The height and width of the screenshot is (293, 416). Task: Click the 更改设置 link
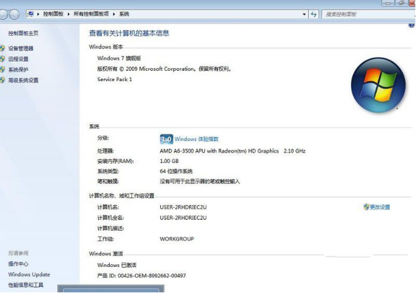coord(380,207)
